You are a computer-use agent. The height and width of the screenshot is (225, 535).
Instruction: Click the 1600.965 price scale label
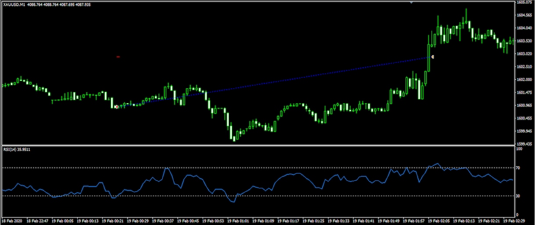click(524, 105)
